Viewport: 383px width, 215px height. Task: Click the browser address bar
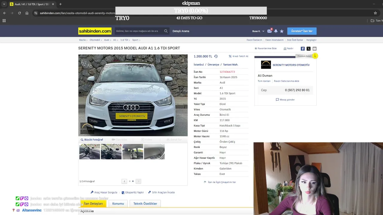pyautogui.click(x=77, y=13)
